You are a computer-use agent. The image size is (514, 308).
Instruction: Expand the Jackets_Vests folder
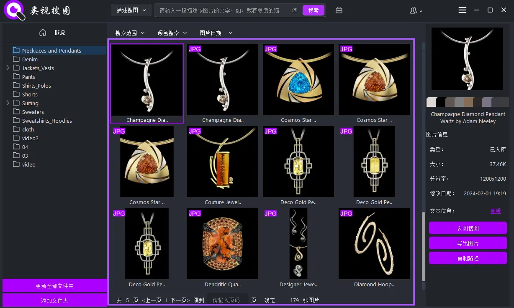8,68
